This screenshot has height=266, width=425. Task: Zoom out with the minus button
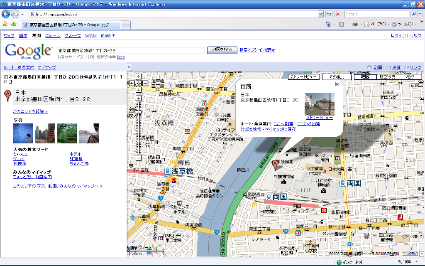[138, 158]
